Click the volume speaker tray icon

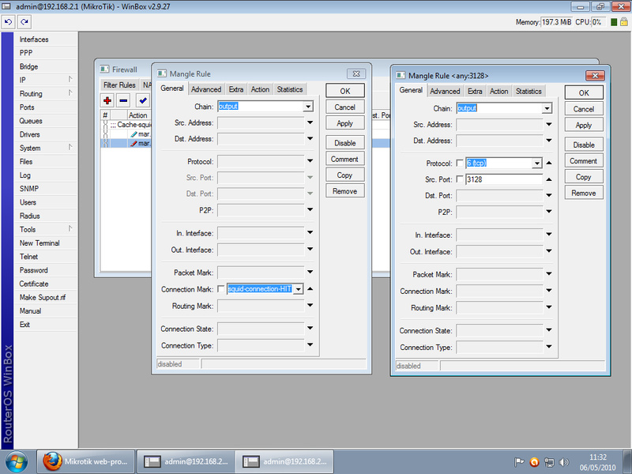(564, 462)
